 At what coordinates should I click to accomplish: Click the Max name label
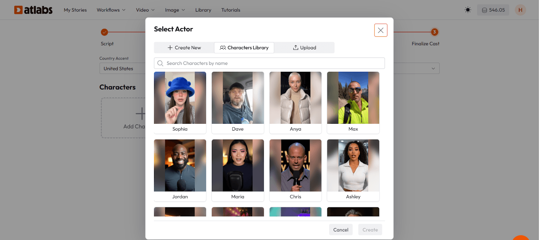353,129
